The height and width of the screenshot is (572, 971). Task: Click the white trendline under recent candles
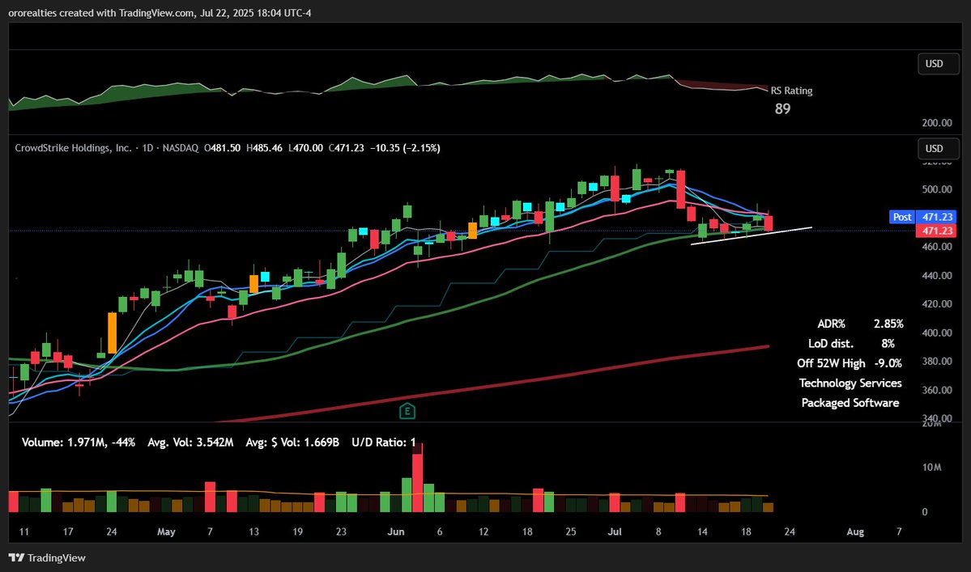coord(752,236)
